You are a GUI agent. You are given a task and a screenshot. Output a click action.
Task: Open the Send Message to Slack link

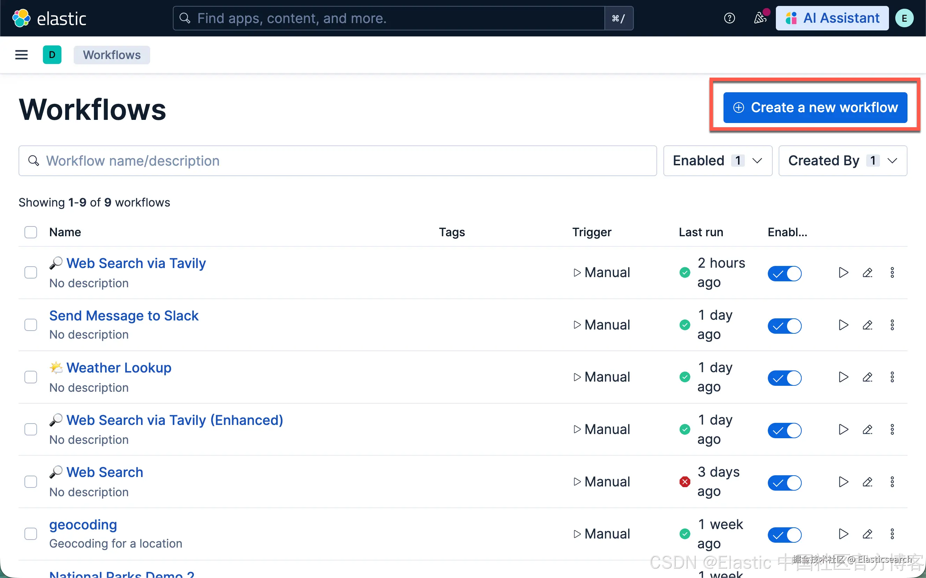[x=124, y=316]
